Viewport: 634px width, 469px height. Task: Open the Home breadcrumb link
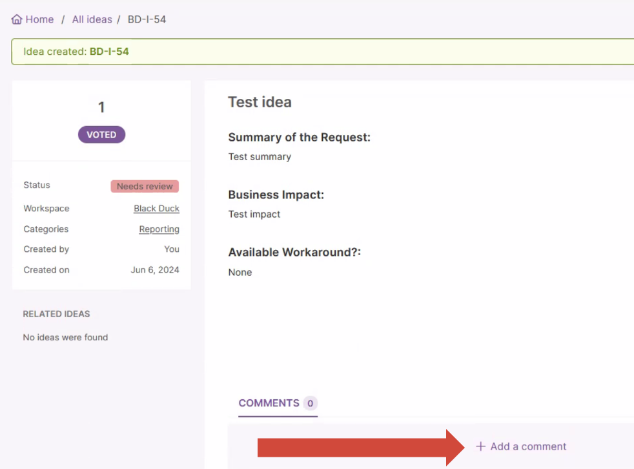click(x=39, y=19)
